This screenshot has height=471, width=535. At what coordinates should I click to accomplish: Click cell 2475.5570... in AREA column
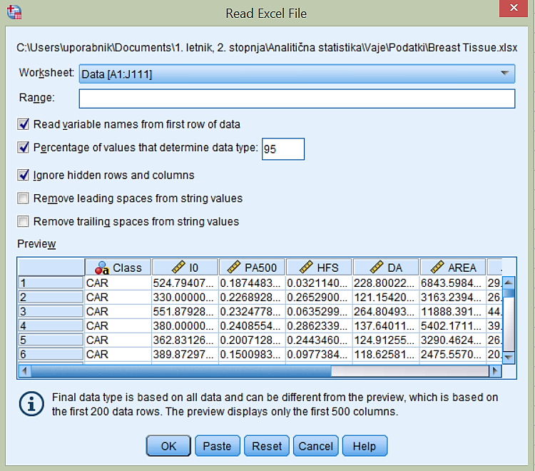click(x=452, y=354)
